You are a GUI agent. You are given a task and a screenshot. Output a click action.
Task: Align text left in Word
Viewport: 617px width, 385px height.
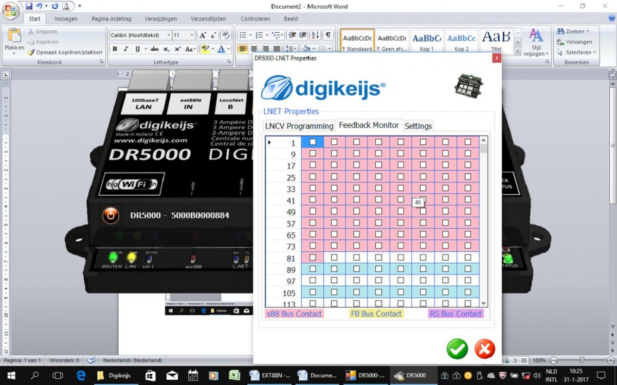243,49
